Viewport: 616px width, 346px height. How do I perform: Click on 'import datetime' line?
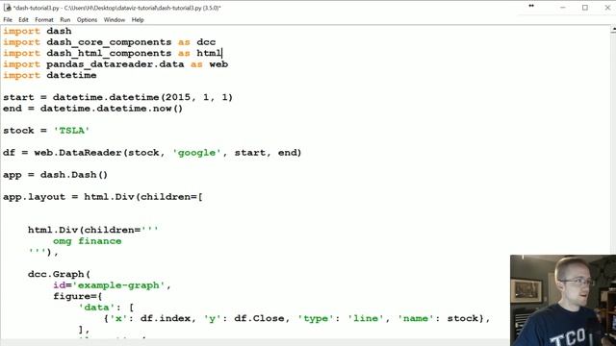[x=50, y=75]
